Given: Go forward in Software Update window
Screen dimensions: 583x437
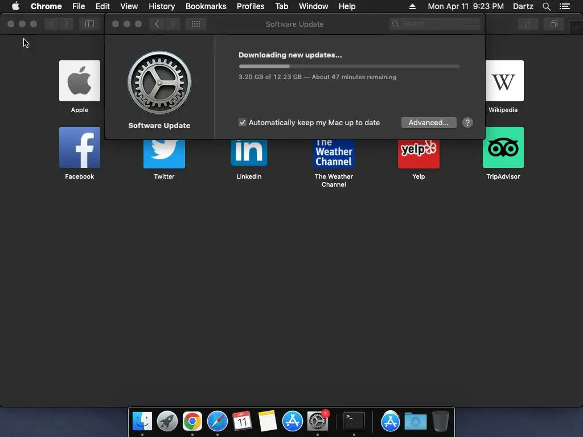Looking at the screenshot, I should [173, 24].
